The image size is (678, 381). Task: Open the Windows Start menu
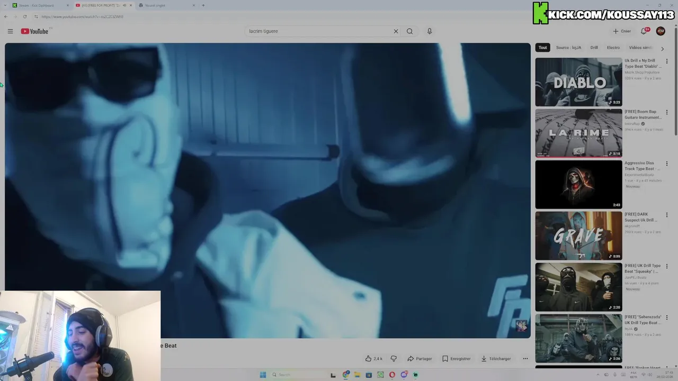(263, 375)
